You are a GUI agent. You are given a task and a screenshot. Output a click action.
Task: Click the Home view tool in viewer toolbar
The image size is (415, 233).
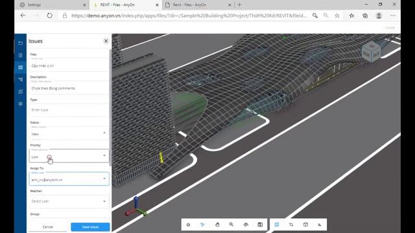pyautogui.click(x=188, y=225)
